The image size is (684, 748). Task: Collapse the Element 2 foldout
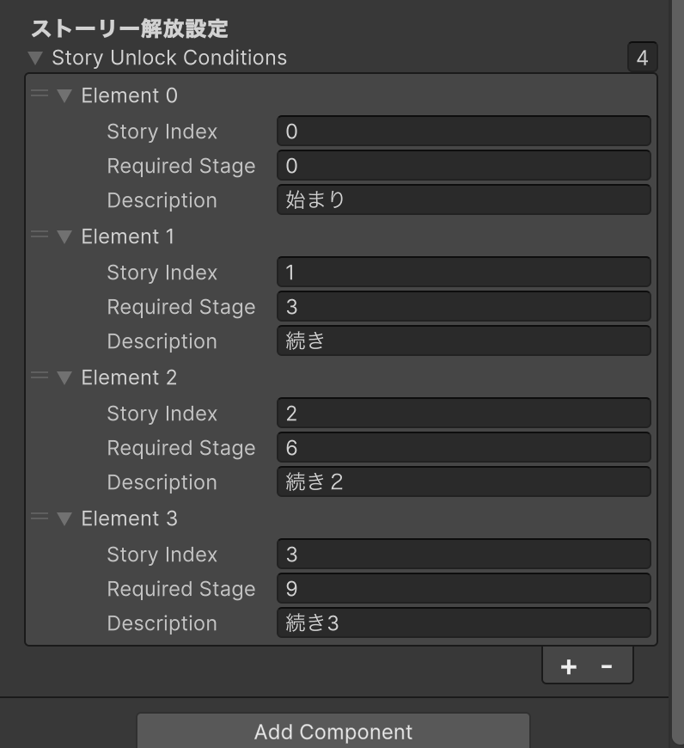pos(64,377)
